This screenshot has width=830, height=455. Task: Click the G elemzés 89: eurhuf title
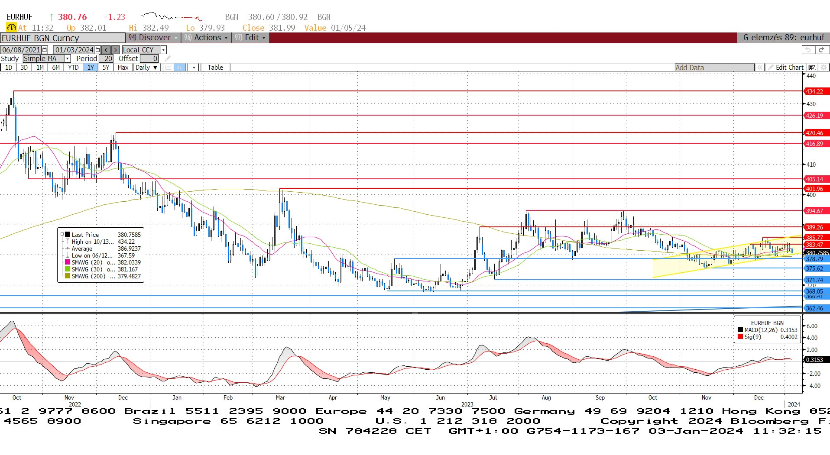[x=784, y=38]
